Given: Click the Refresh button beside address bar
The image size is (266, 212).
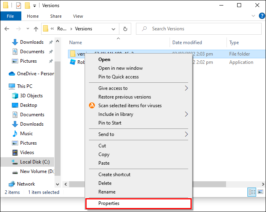Looking at the screenshot, I should point(125,29).
